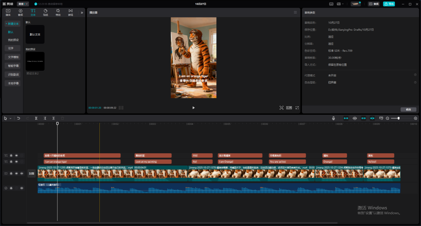Lock the main video track
This screenshot has height=226, width=421.
11,173
